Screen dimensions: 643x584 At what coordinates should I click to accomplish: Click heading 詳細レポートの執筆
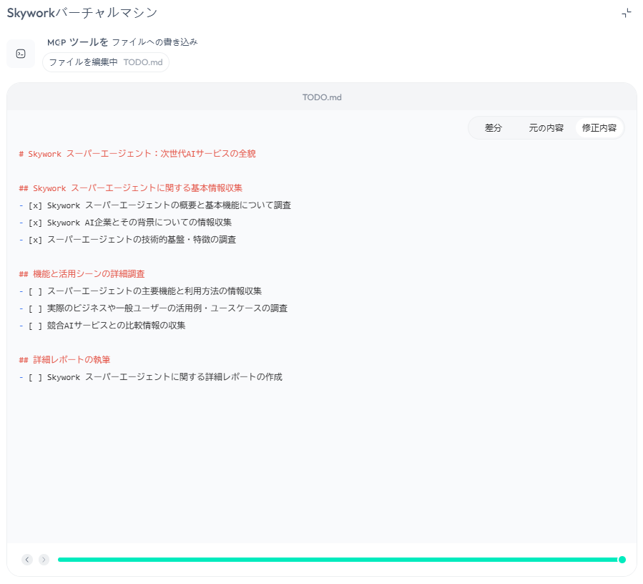(x=64, y=360)
